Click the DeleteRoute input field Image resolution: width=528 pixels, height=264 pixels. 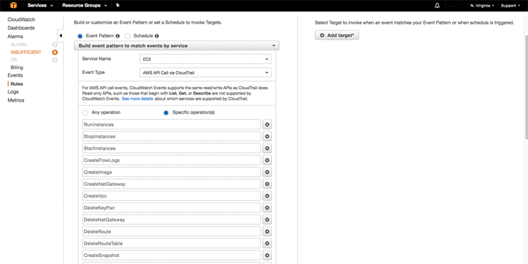pyautogui.click(x=172, y=232)
